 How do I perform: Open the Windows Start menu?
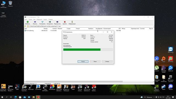[x=2, y=97]
